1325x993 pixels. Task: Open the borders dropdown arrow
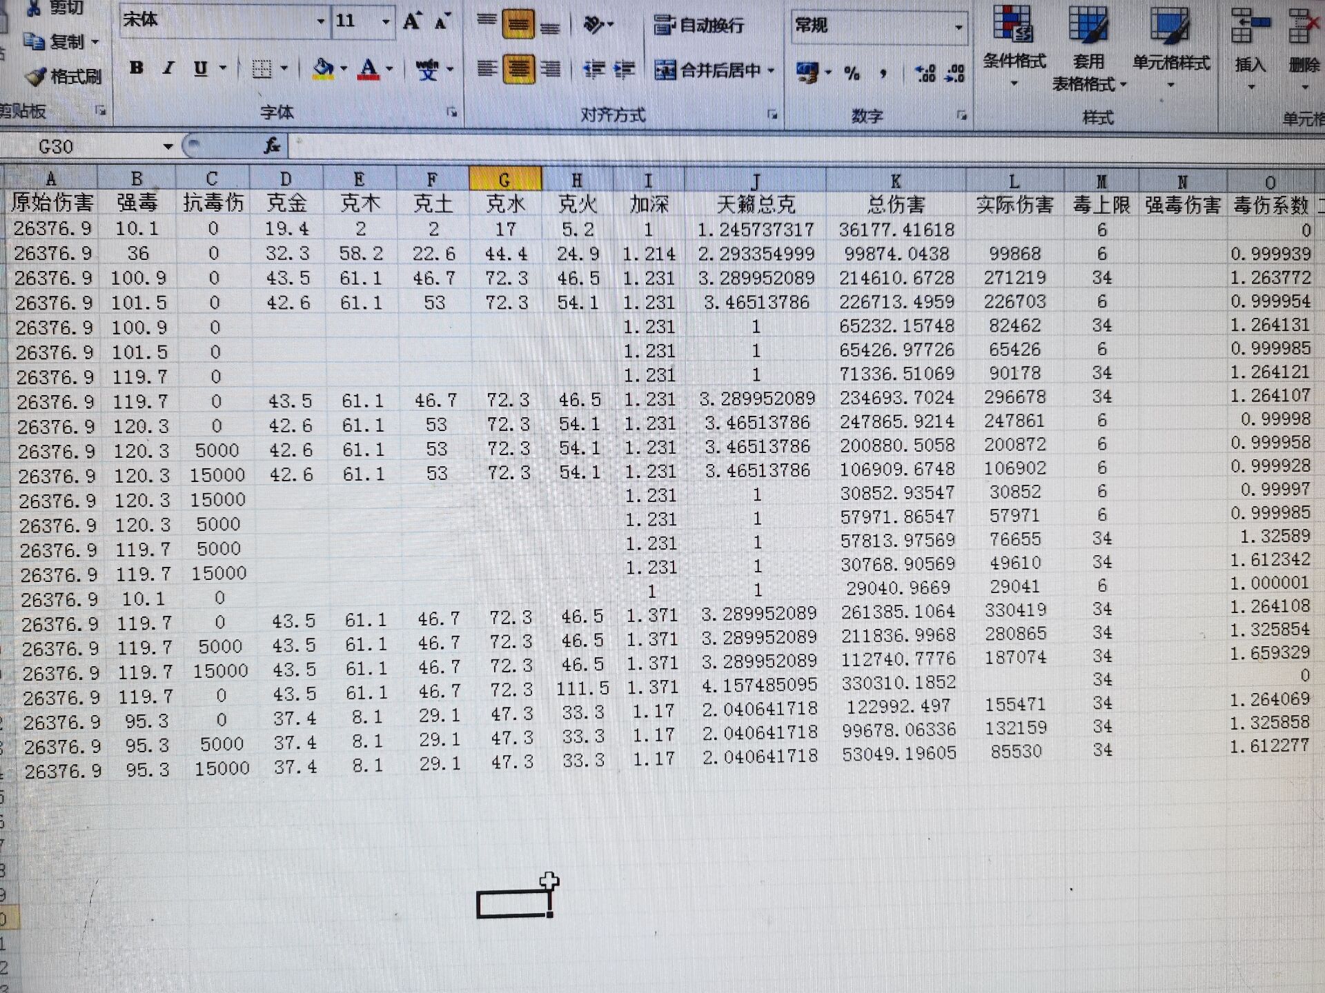[284, 68]
